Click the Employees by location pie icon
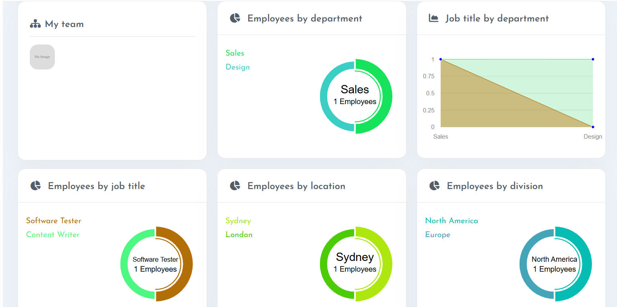This screenshot has height=307, width=617. [x=235, y=186]
